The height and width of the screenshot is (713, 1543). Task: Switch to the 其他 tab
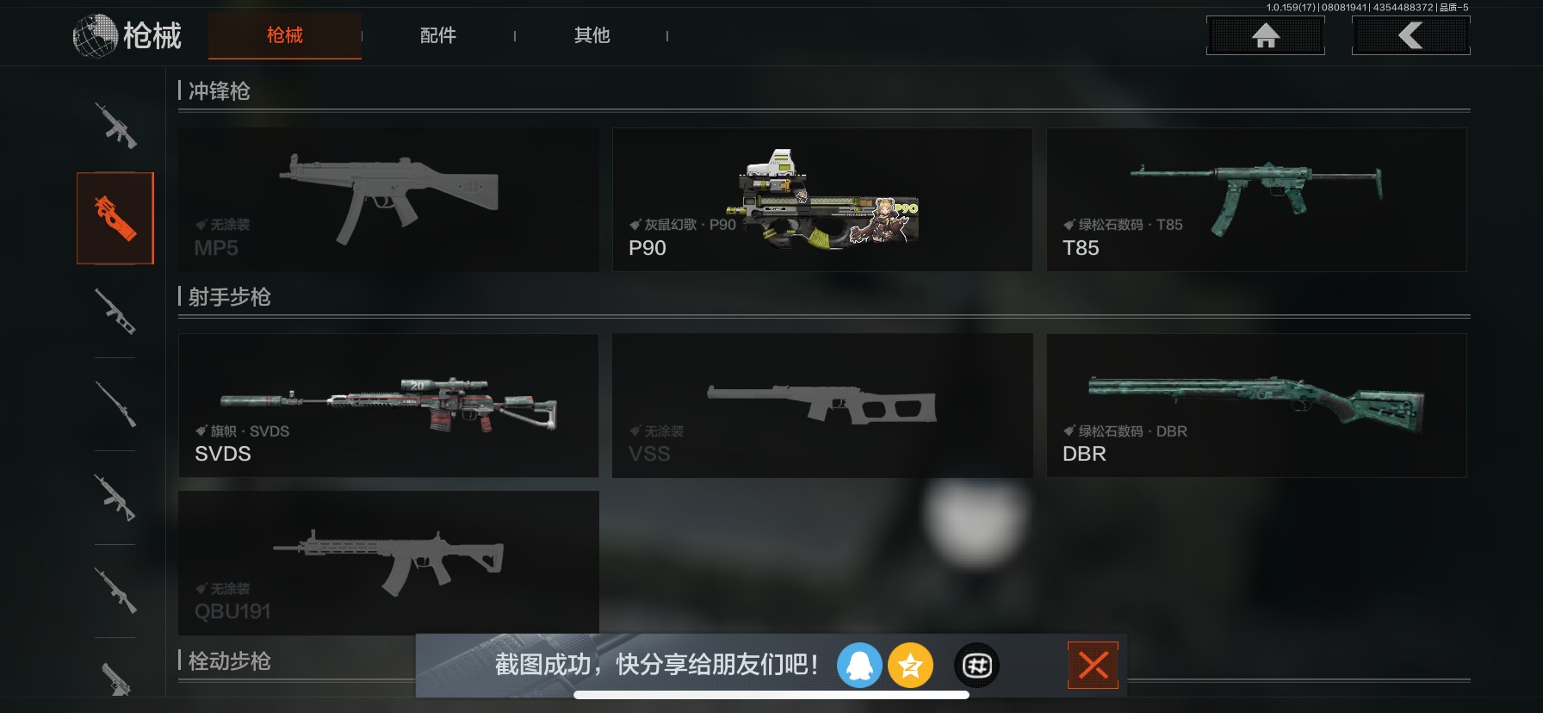592,35
